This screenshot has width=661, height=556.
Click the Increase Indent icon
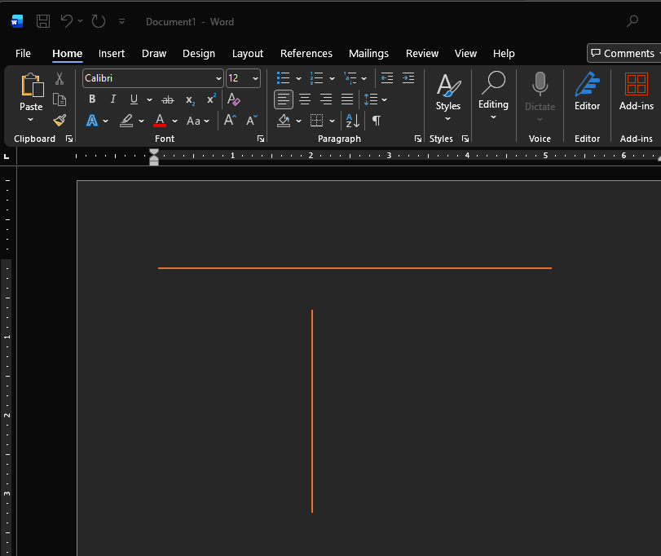pos(408,78)
